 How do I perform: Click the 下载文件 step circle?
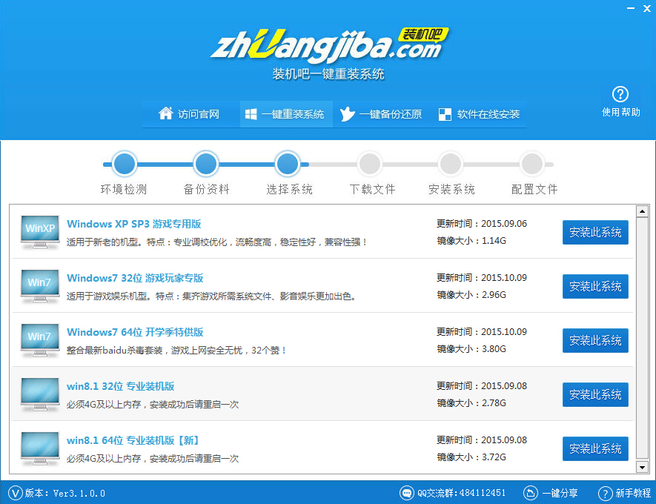369,164
